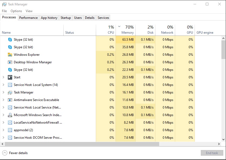Switch to the Startup tab

[66, 18]
